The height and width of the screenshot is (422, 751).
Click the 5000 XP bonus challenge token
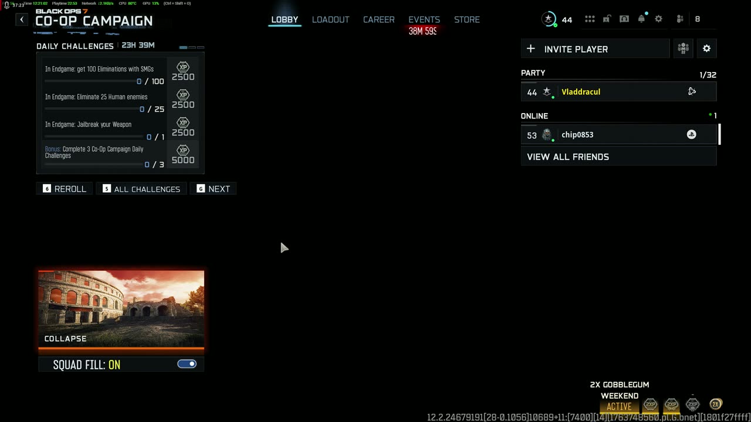pyautogui.click(x=183, y=155)
